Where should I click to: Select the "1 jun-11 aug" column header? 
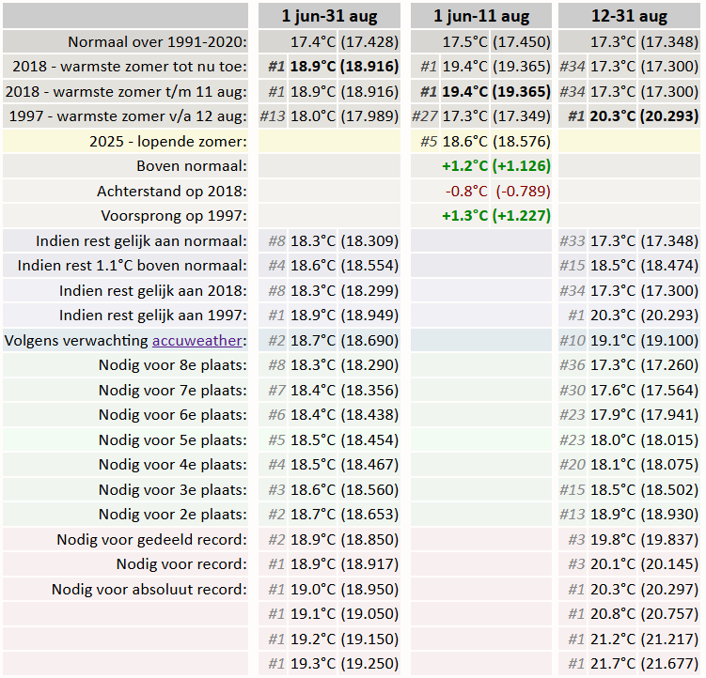coord(481,16)
